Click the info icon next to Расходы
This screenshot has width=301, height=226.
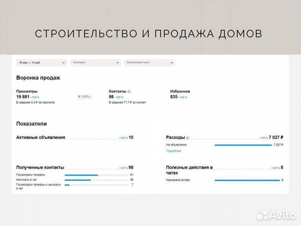pos(188,138)
